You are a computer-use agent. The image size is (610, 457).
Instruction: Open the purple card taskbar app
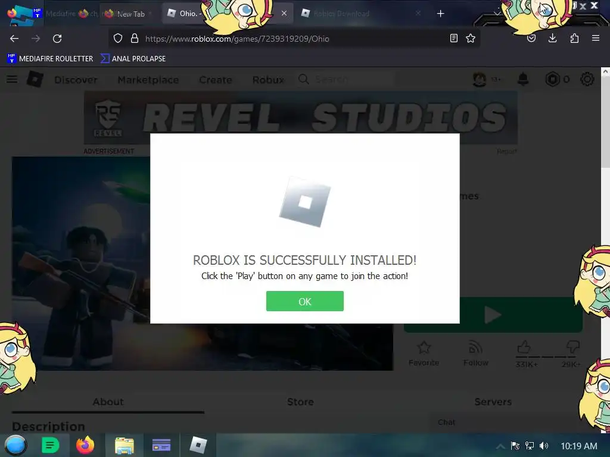point(161,445)
